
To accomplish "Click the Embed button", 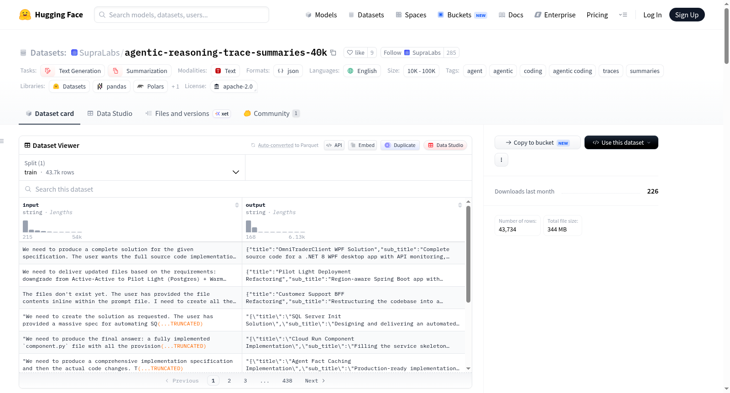I will coord(362,145).
